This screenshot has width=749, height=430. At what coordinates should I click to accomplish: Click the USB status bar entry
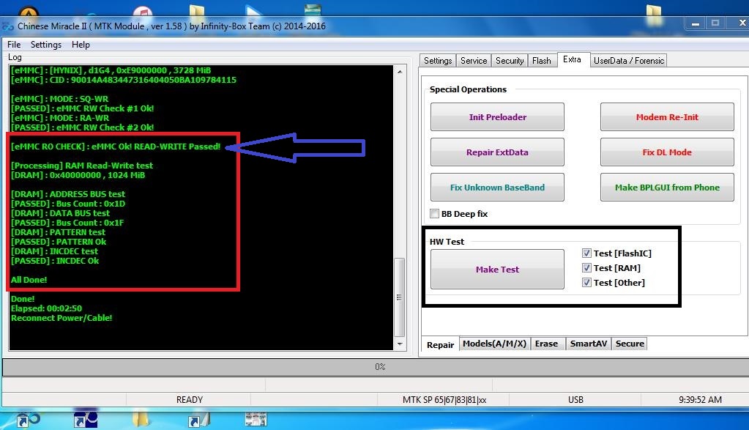pyautogui.click(x=575, y=399)
